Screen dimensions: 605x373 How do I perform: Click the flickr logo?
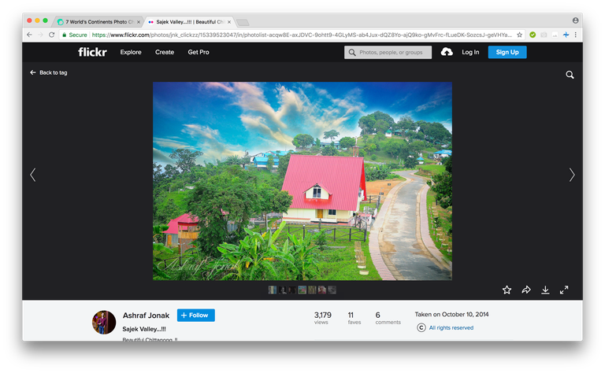92,52
